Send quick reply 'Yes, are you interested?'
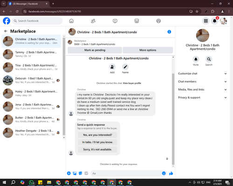Image resolution: width=233 pixels, height=186 pixels. (97, 135)
